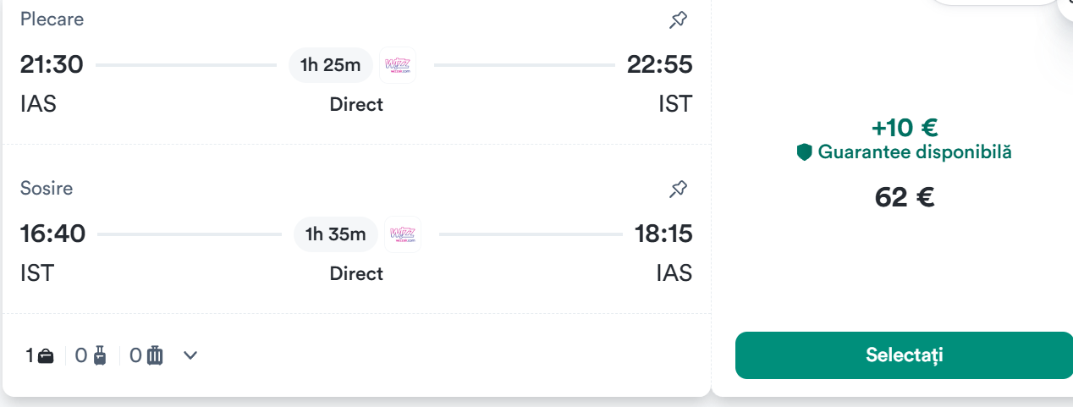Screen dimensions: 1073x407
Task: Click the cabin bag icon
Action: point(100,356)
